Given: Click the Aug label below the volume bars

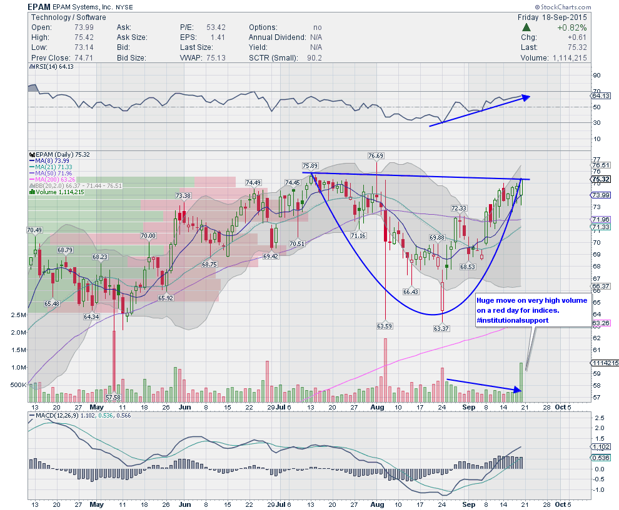Looking at the screenshot, I should (378, 407).
